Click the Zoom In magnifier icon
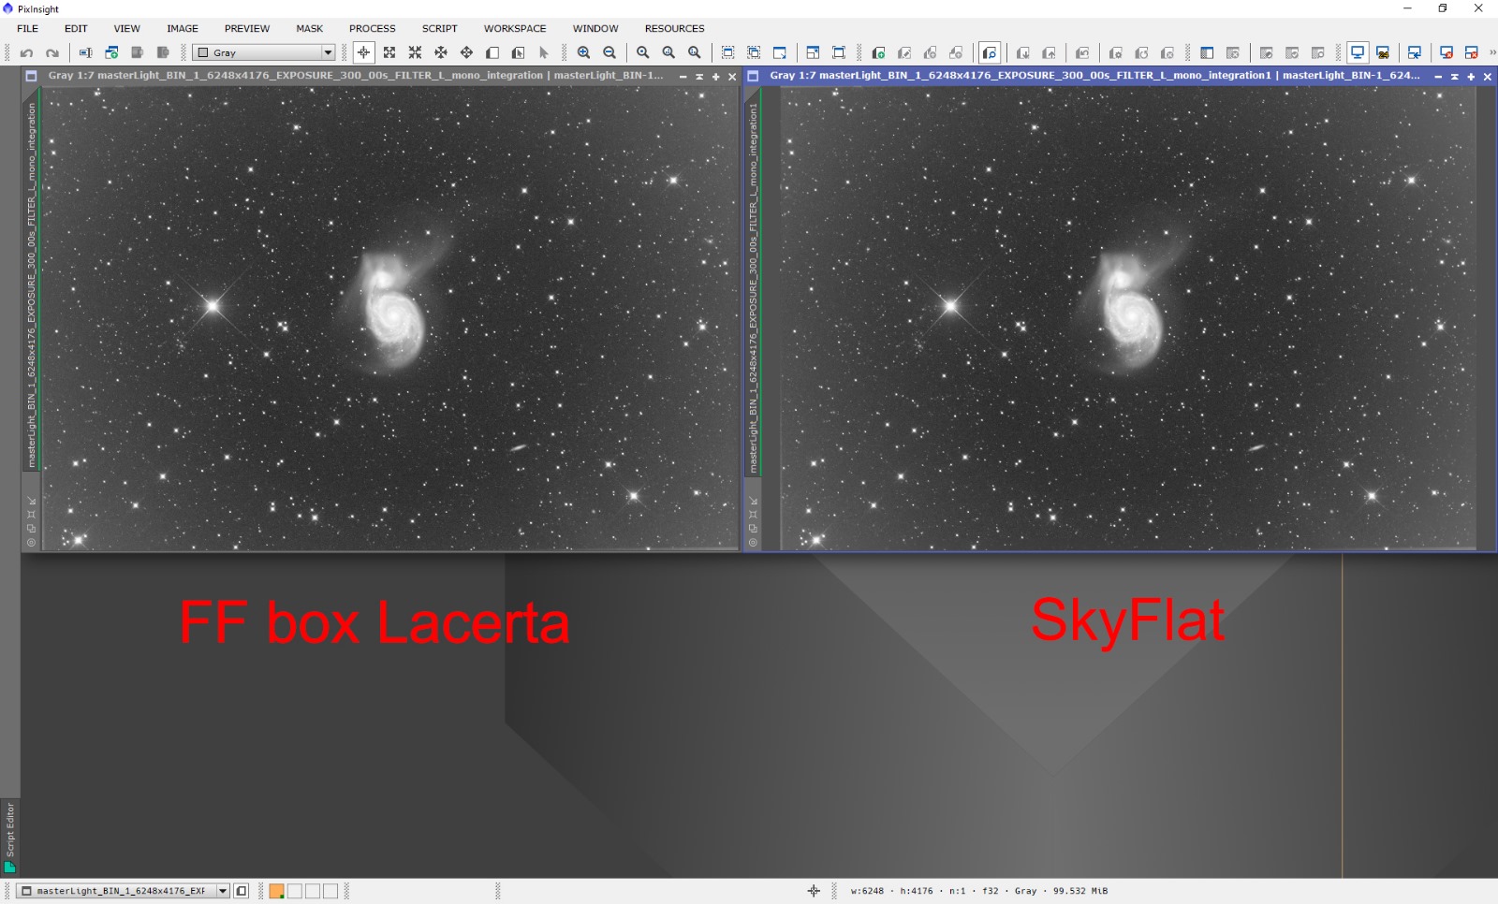The height and width of the screenshot is (904, 1498). pos(584,53)
